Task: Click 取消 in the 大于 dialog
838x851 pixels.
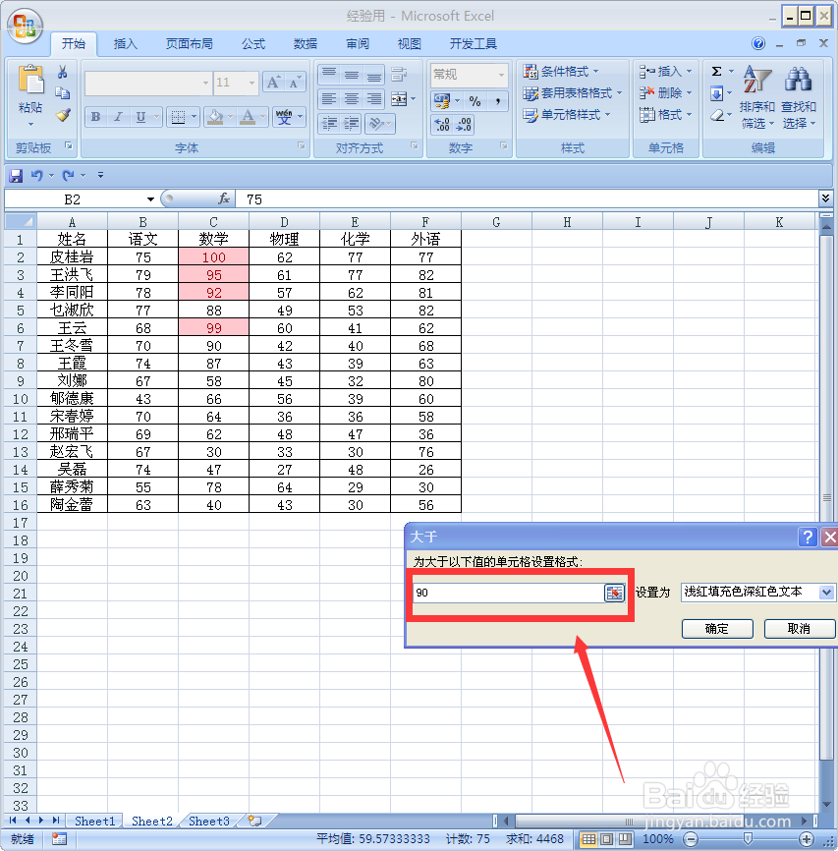Action: 799,629
